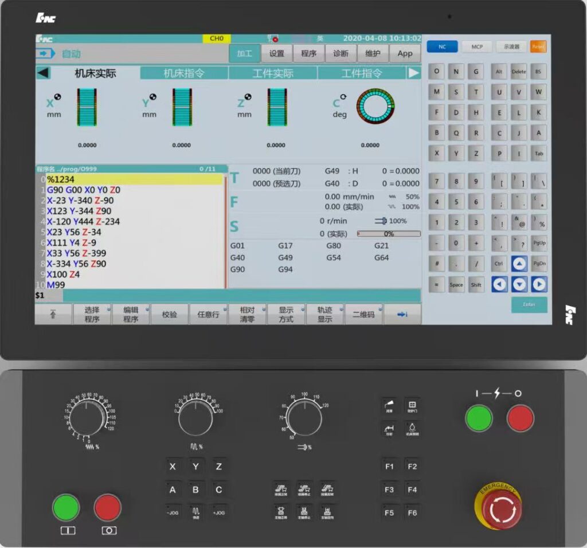Click the left arrow tab scroll button
587x548 pixels.
pyautogui.click(x=44, y=73)
